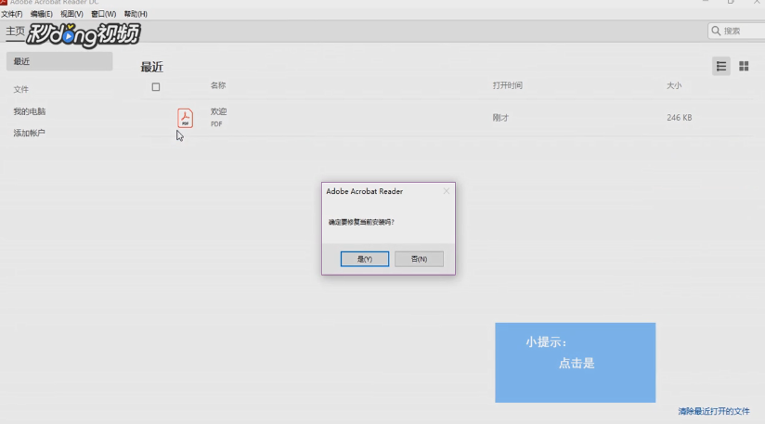Click the 是(Y) button in dialog
The image size is (765, 424).
coord(365,259)
